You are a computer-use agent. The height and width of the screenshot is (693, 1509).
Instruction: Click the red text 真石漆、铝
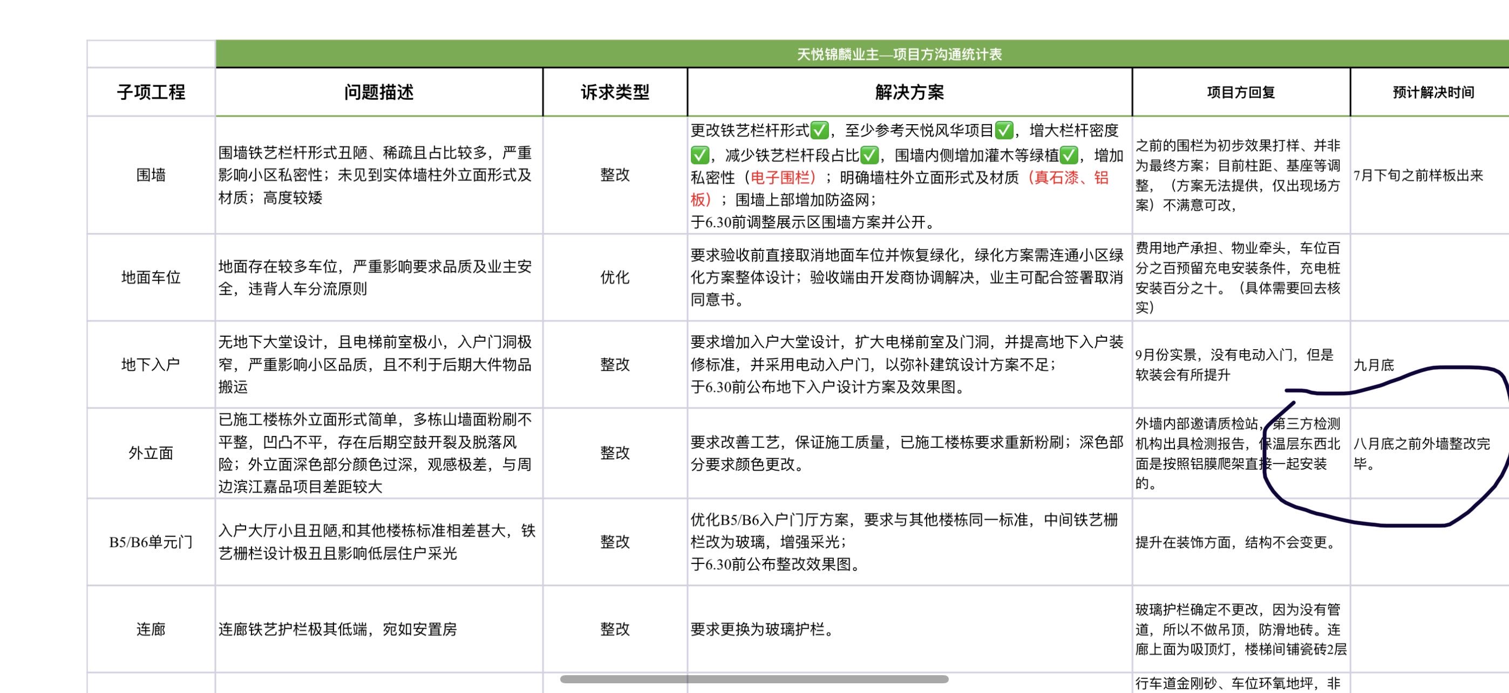point(1070,178)
